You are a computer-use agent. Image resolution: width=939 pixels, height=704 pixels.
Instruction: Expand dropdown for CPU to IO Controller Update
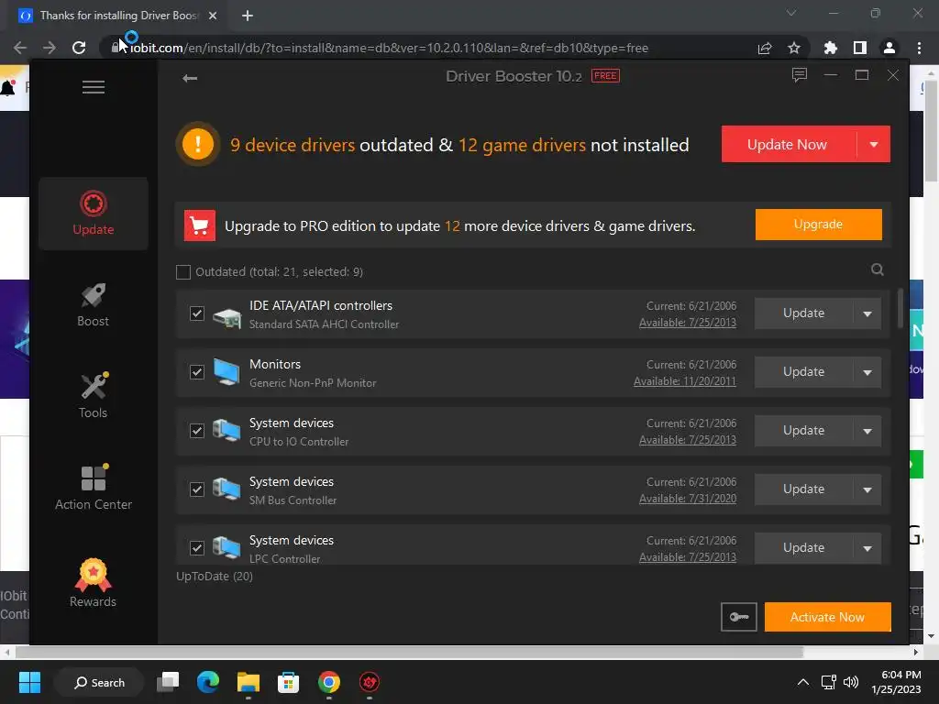867,431
